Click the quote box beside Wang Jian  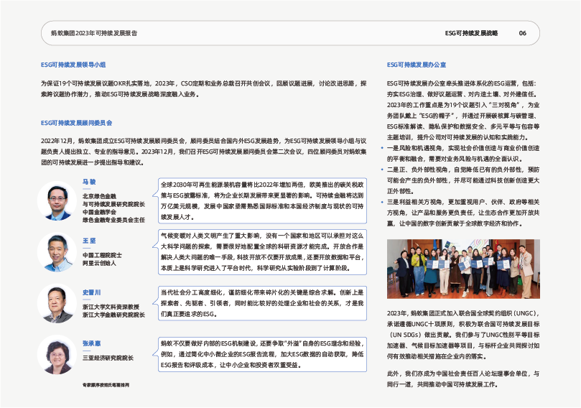262,252
